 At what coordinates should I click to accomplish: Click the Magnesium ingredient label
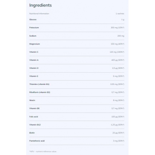(x=34, y=44)
